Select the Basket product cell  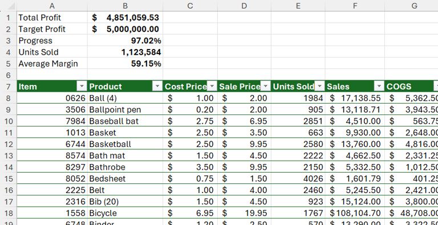[x=125, y=133]
